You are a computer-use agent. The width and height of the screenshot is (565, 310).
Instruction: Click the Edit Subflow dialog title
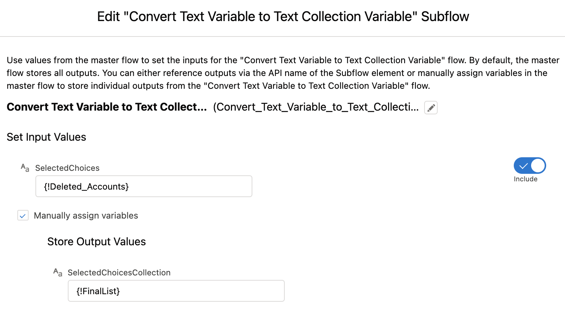coord(283,17)
